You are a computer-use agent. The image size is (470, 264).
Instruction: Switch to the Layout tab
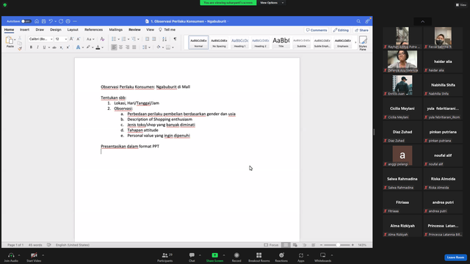tap(73, 29)
